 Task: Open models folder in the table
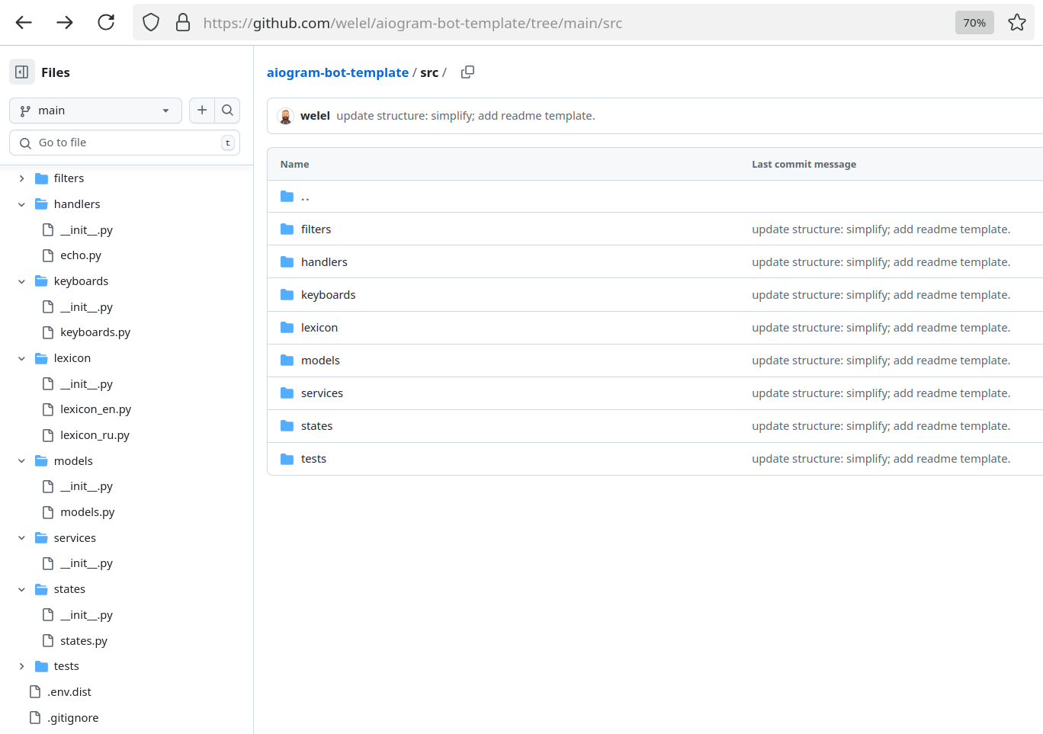coord(320,361)
